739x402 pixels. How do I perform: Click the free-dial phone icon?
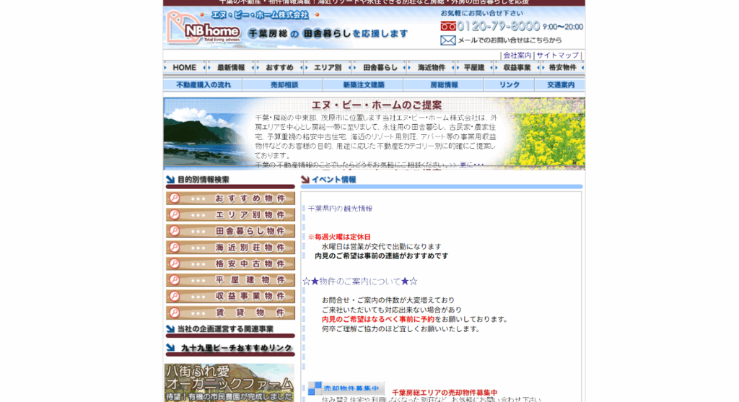(447, 26)
